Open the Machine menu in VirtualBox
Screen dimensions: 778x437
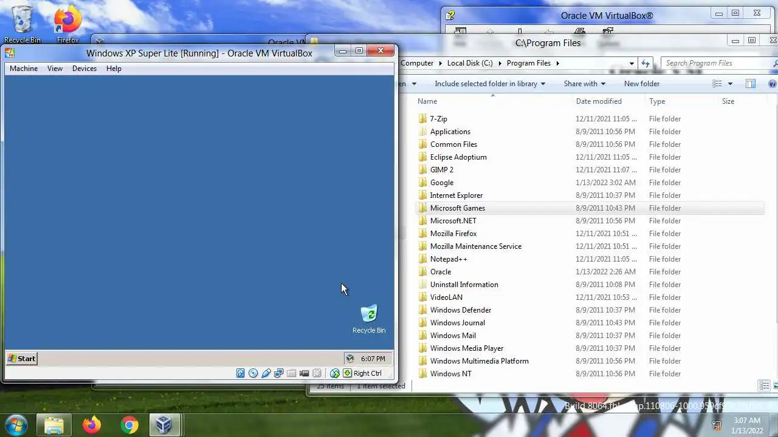pos(24,69)
